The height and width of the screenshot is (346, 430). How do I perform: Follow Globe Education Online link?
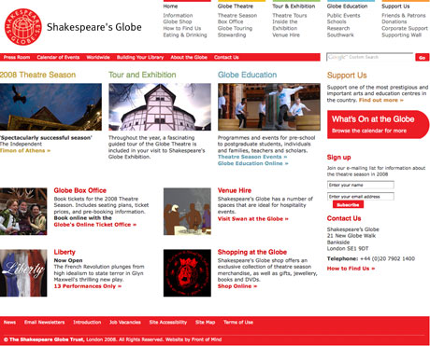click(x=253, y=163)
